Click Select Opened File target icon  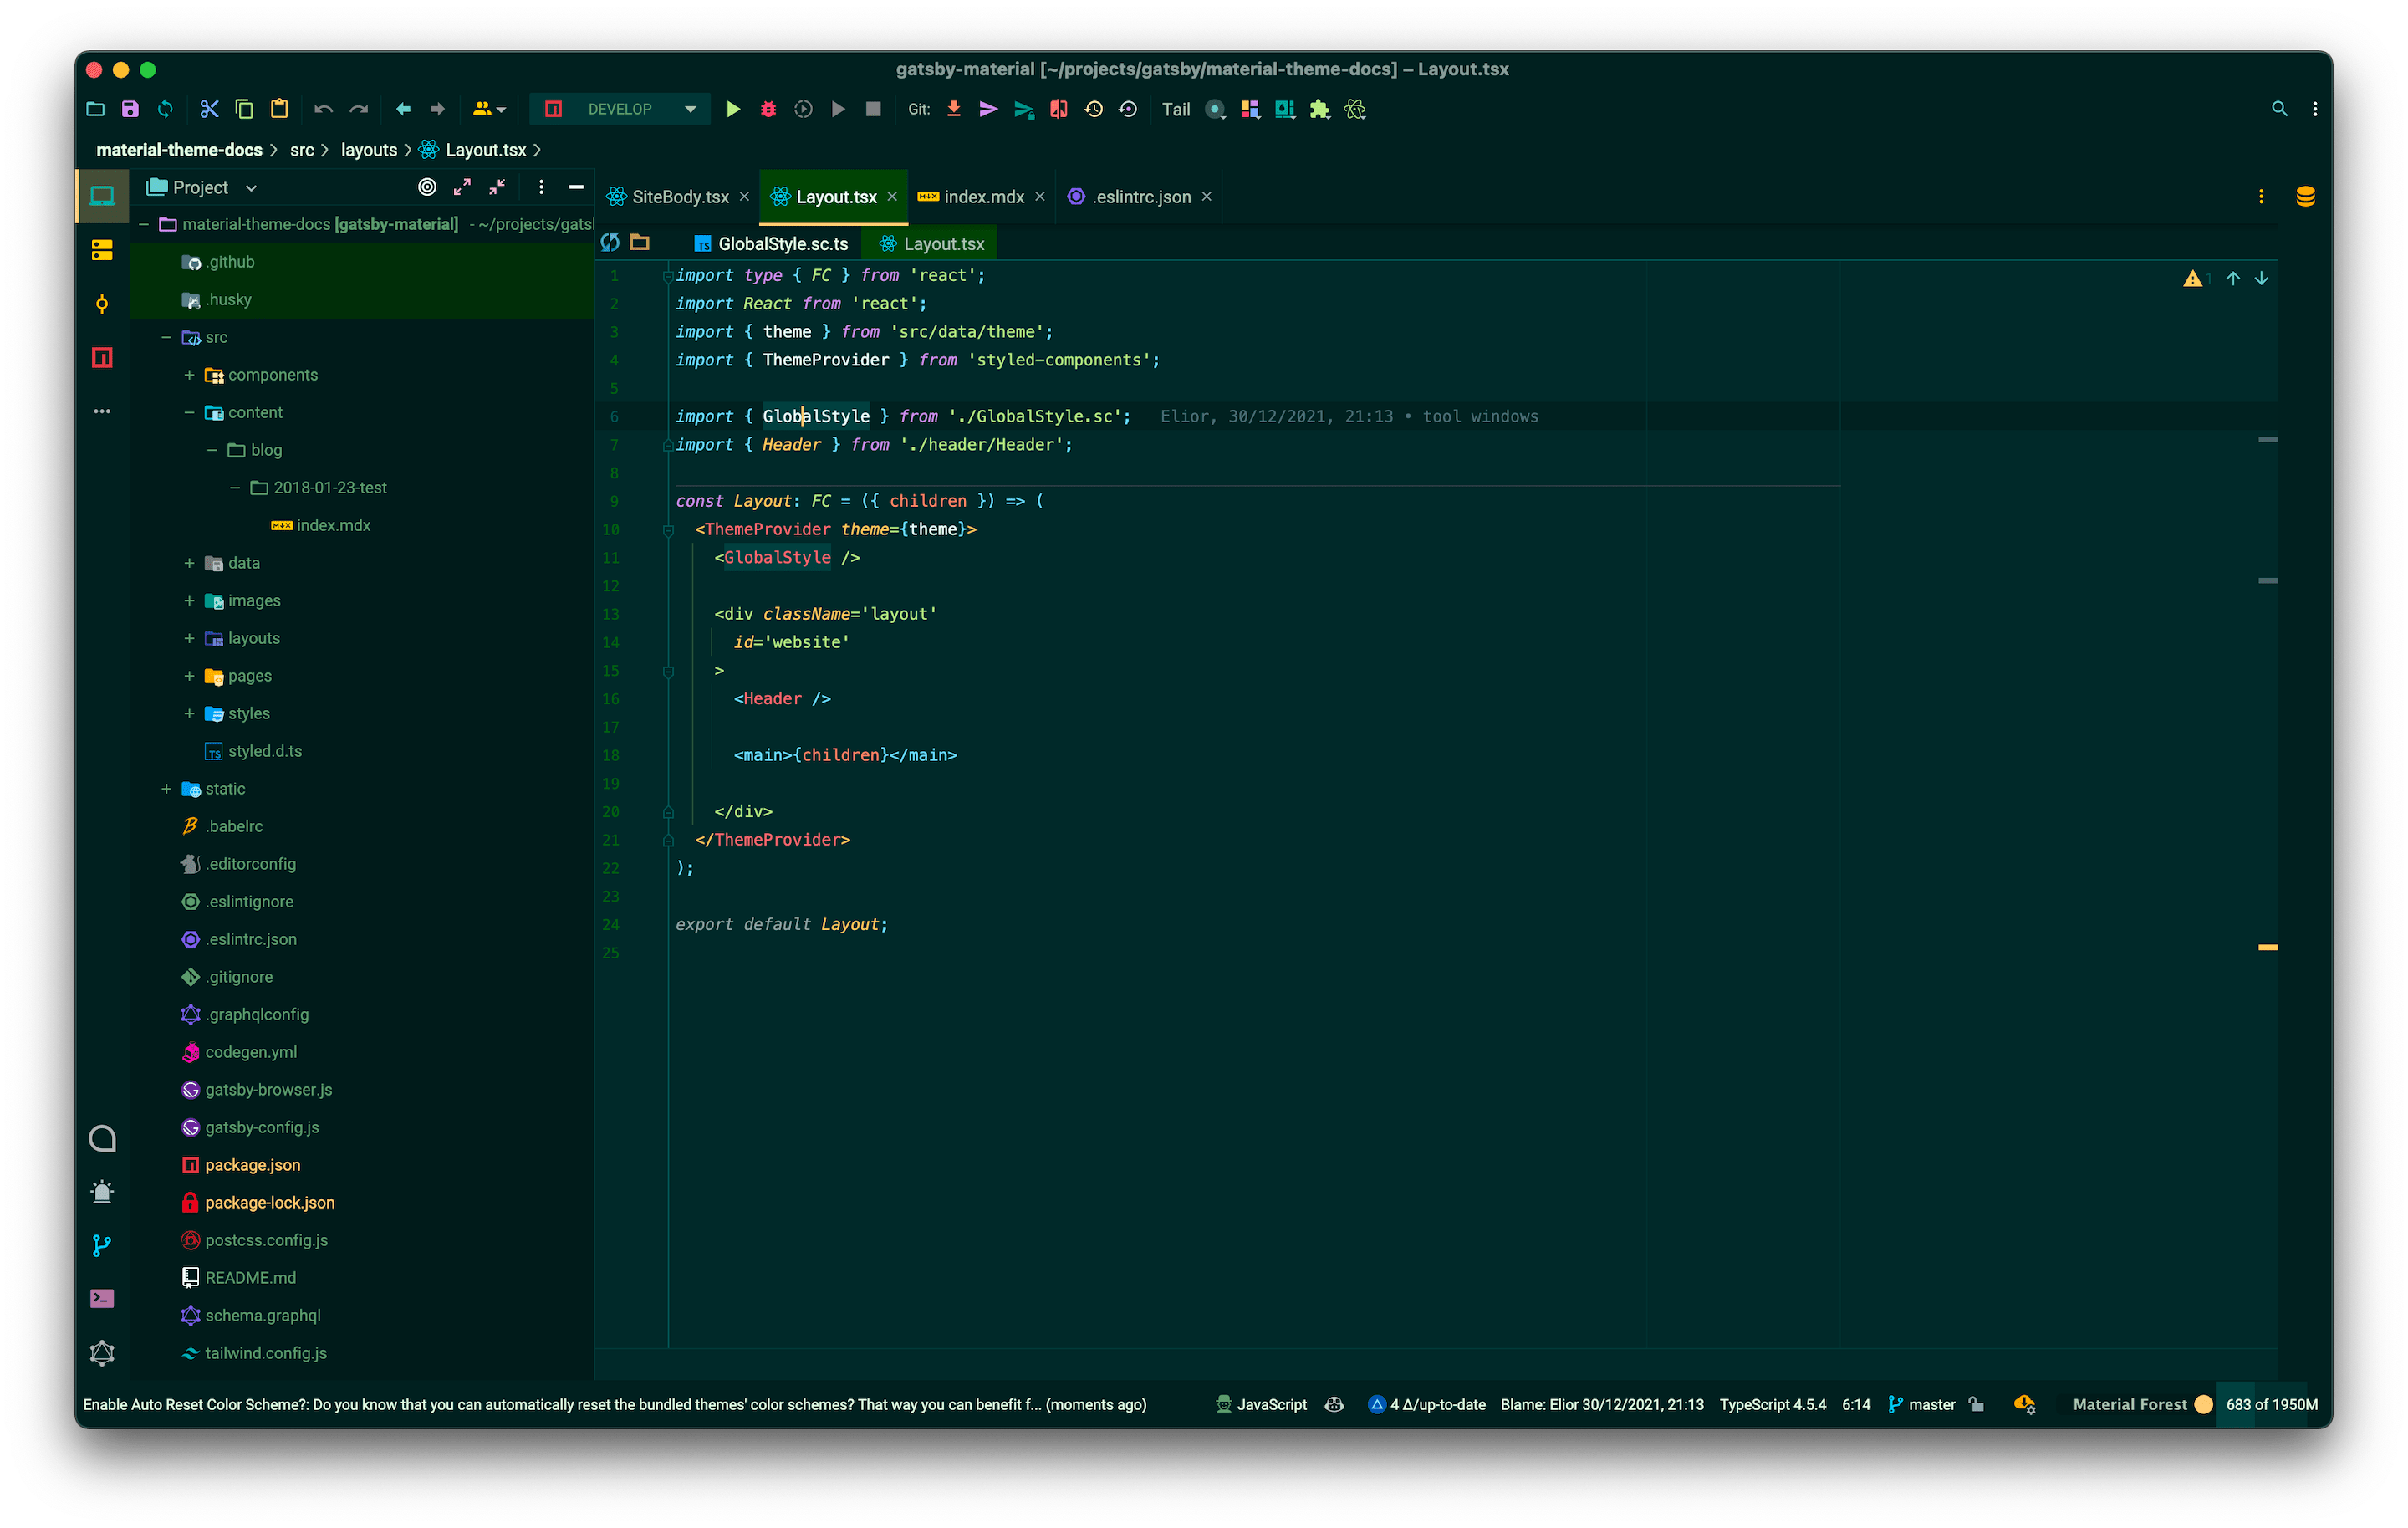click(x=427, y=187)
